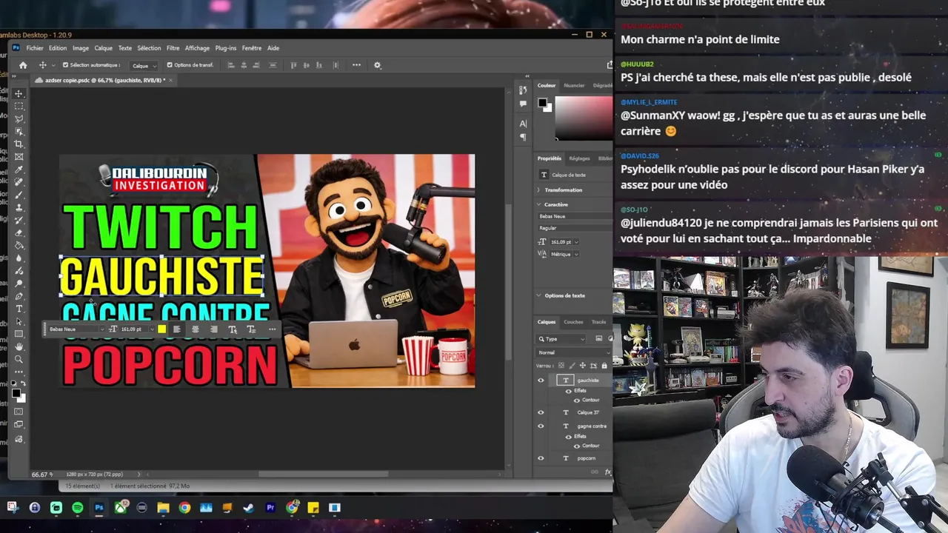Toggle Effets visibility under gauchiste layer

(568, 391)
